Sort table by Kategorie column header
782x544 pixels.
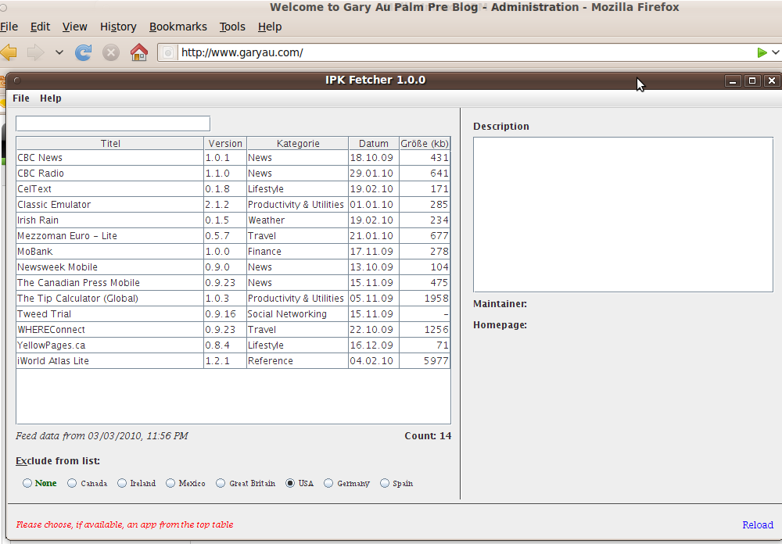pos(298,144)
